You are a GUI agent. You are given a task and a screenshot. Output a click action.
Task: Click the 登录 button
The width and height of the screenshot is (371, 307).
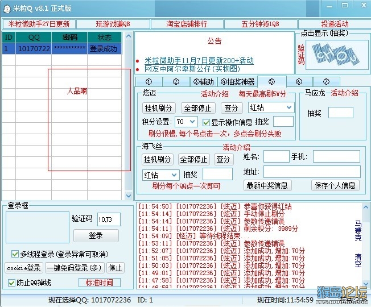coord(96,235)
